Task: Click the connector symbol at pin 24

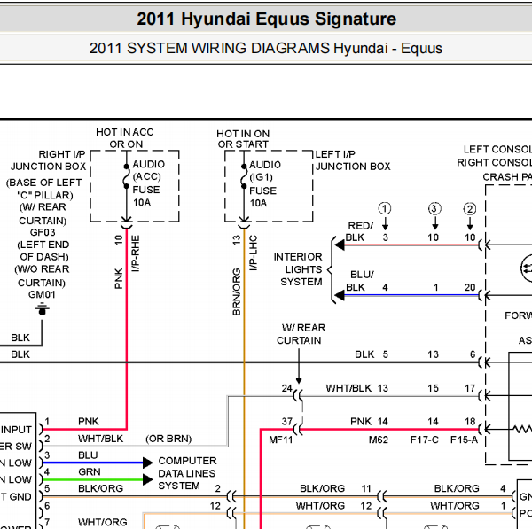Action: [x=298, y=396]
